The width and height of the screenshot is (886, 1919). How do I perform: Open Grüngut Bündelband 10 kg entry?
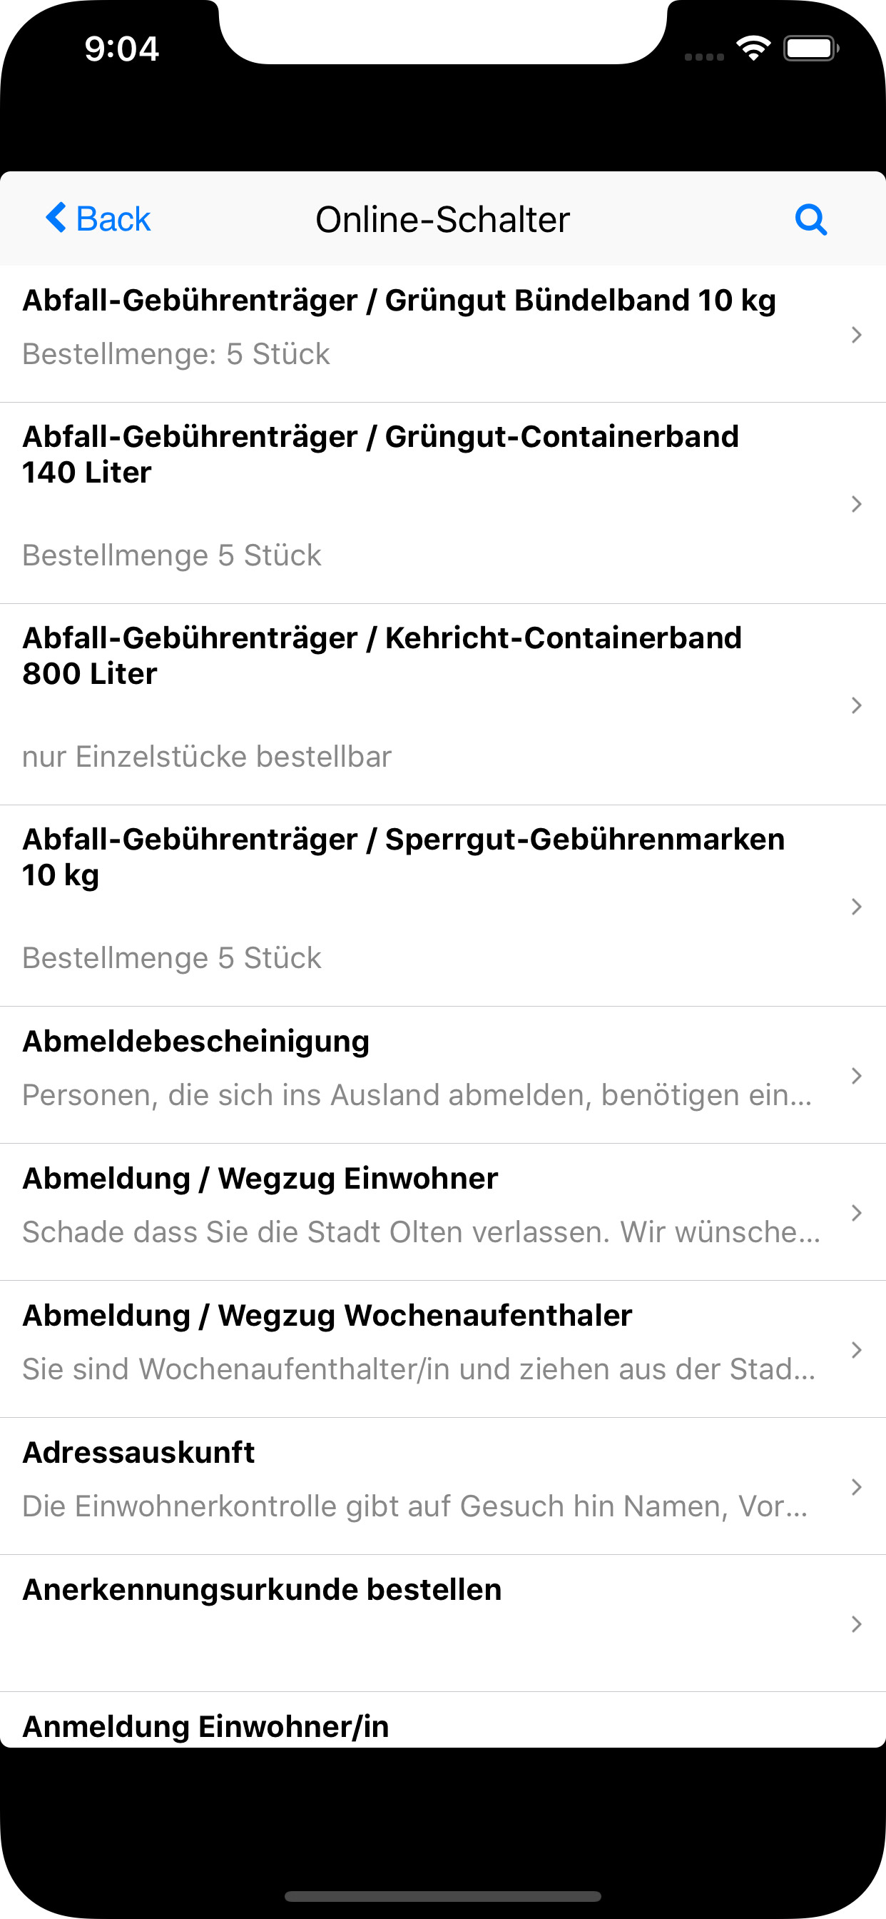(399, 326)
